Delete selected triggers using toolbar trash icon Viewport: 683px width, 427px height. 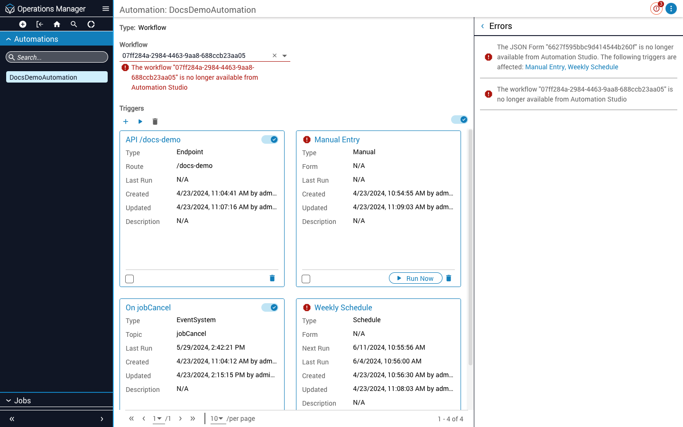155,122
